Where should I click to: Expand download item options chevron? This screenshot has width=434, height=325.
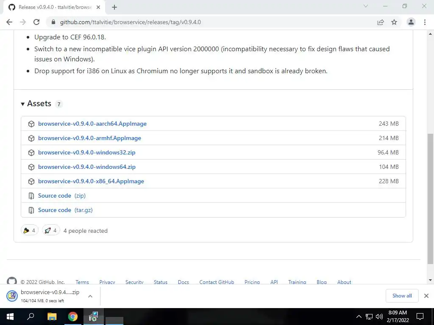(90, 296)
